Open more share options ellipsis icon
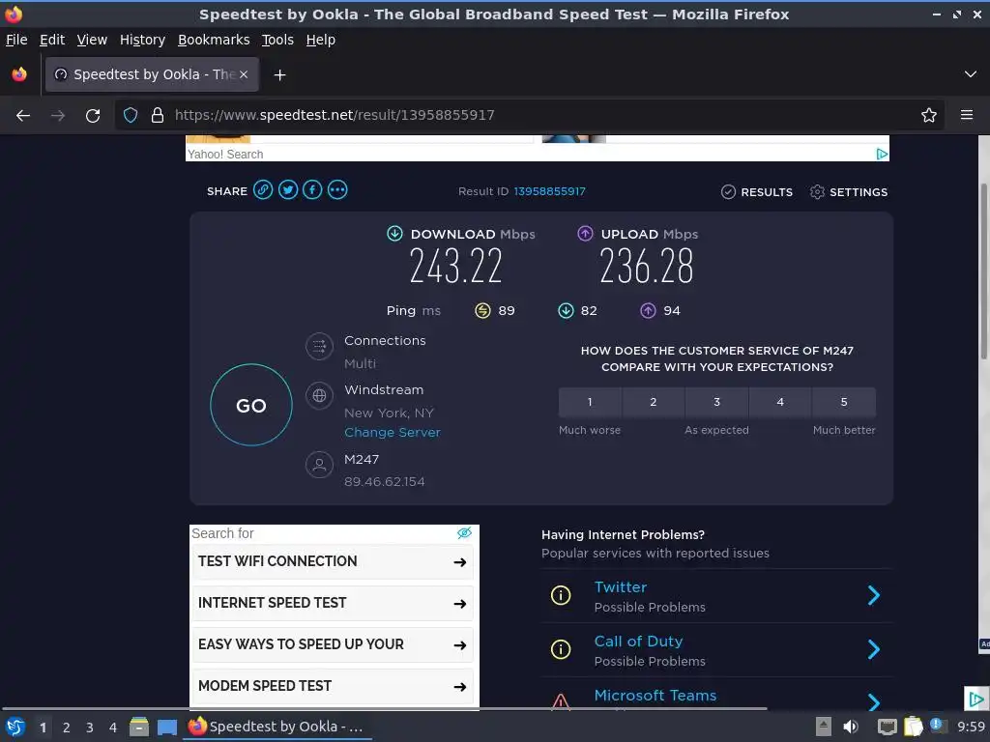The width and height of the screenshot is (990, 742). pos(337,190)
